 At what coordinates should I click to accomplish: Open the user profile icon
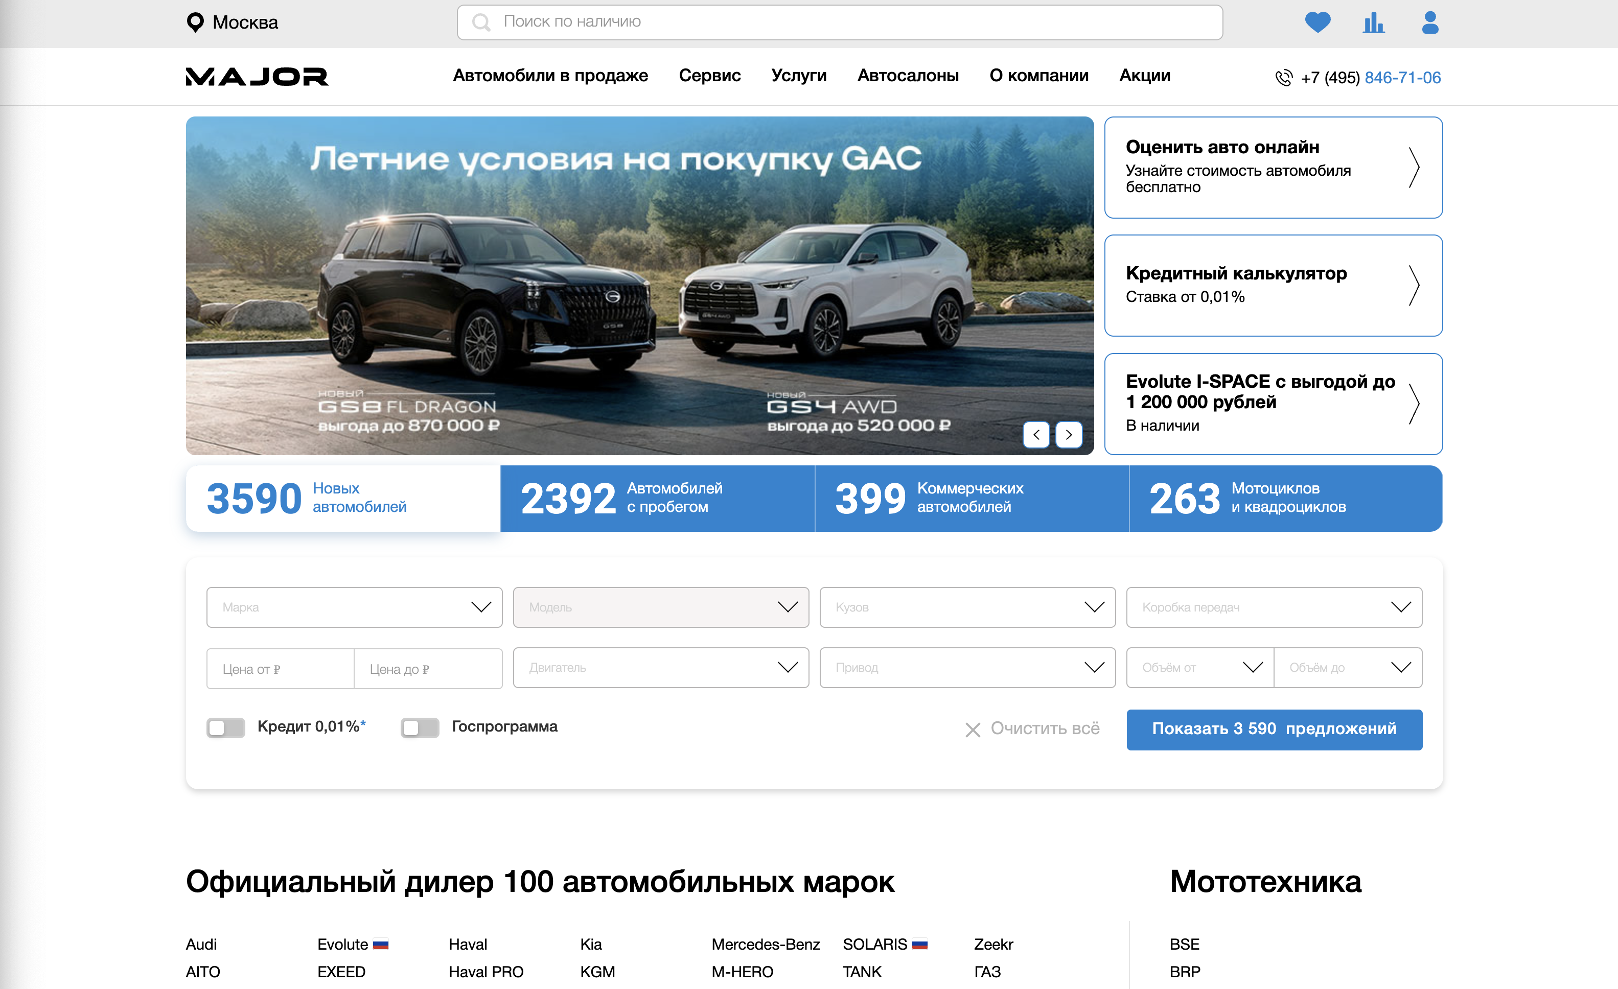[x=1429, y=22]
